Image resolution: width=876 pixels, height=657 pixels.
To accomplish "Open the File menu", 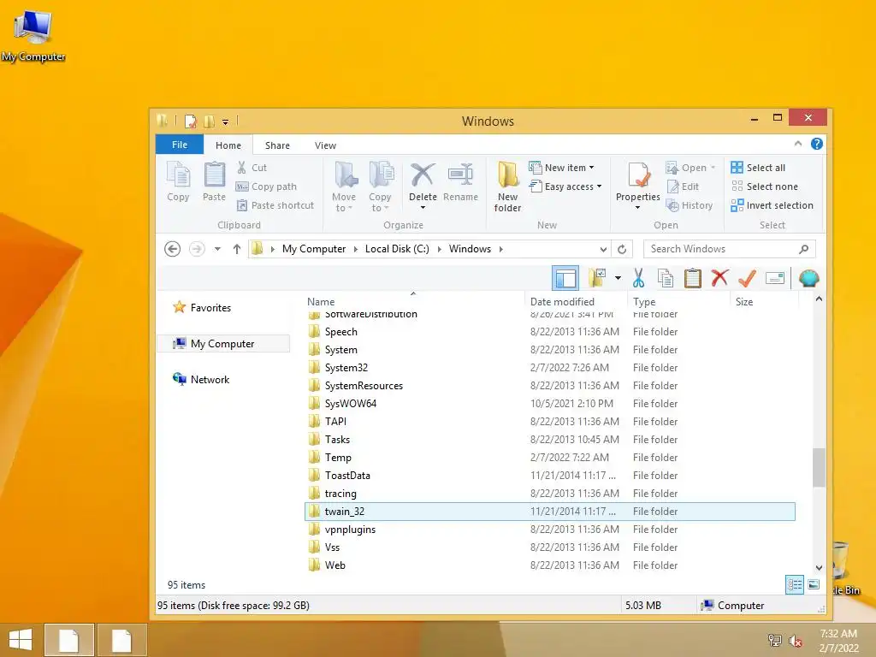I will [x=180, y=145].
